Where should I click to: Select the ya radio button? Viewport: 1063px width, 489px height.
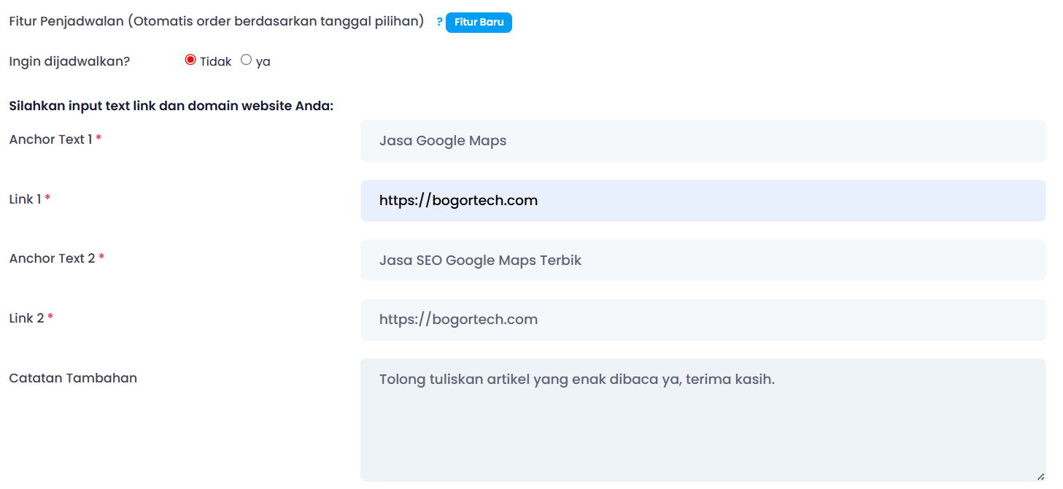(x=247, y=61)
